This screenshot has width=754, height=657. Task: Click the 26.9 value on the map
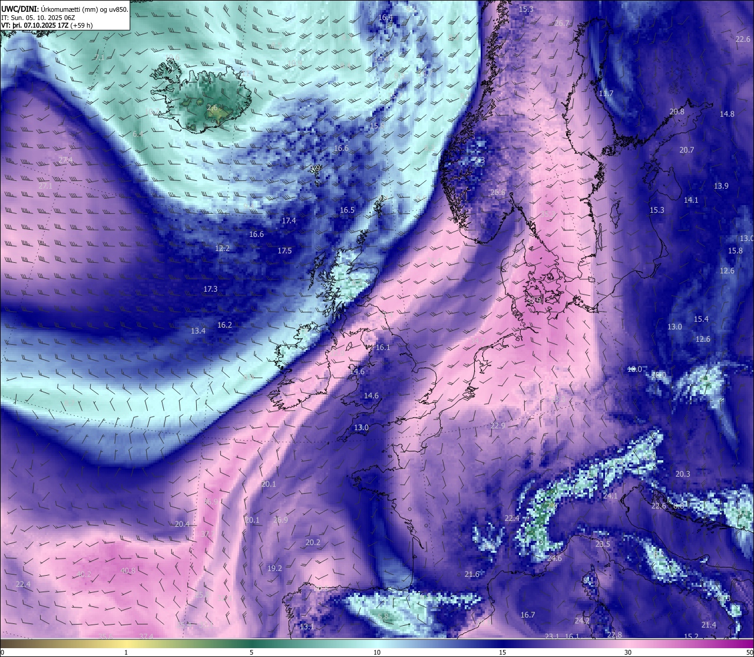280,520
